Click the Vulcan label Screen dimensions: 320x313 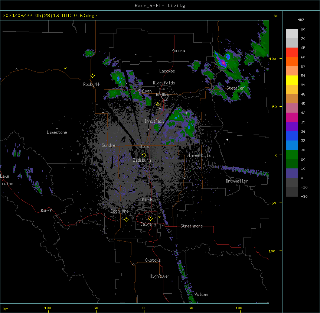click(201, 294)
